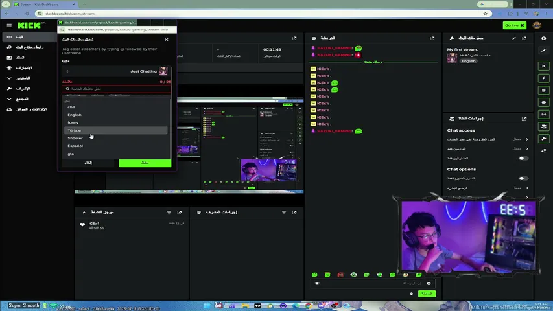Pop out the activity feed panel
The width and height of the screenshot is (553, 311).
click(x=179, y=213)
